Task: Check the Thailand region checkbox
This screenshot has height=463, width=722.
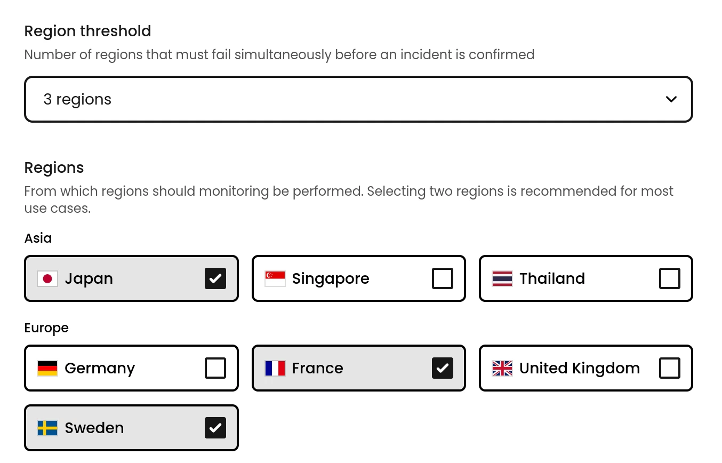Action: click(670, 278)
